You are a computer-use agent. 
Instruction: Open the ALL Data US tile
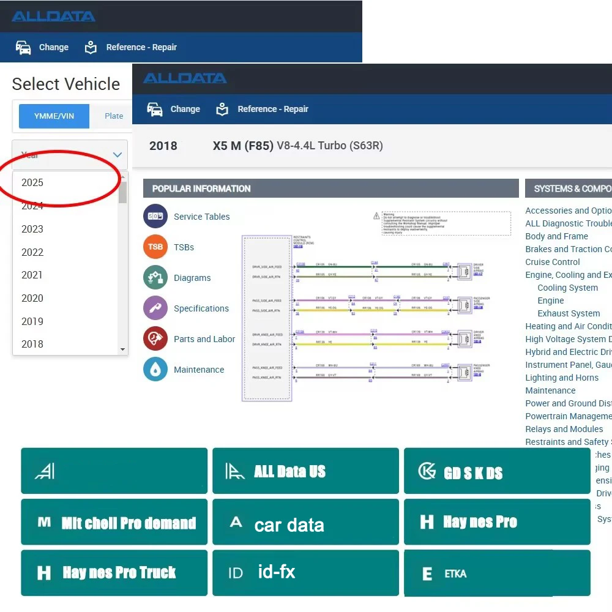point(305,471)
